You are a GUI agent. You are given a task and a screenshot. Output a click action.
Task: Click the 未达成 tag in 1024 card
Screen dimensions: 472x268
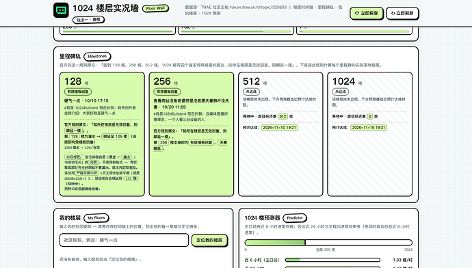[x=341, y=92]
